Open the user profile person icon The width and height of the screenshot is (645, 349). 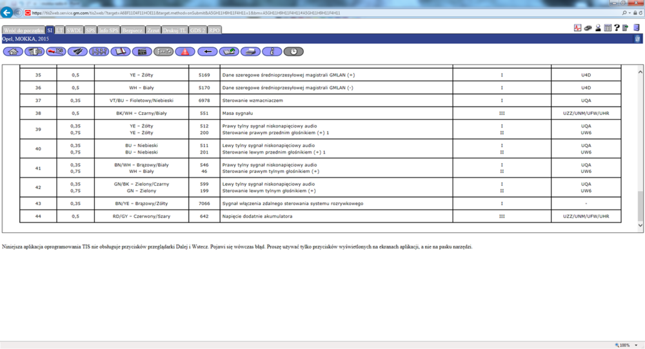(598, 28)
